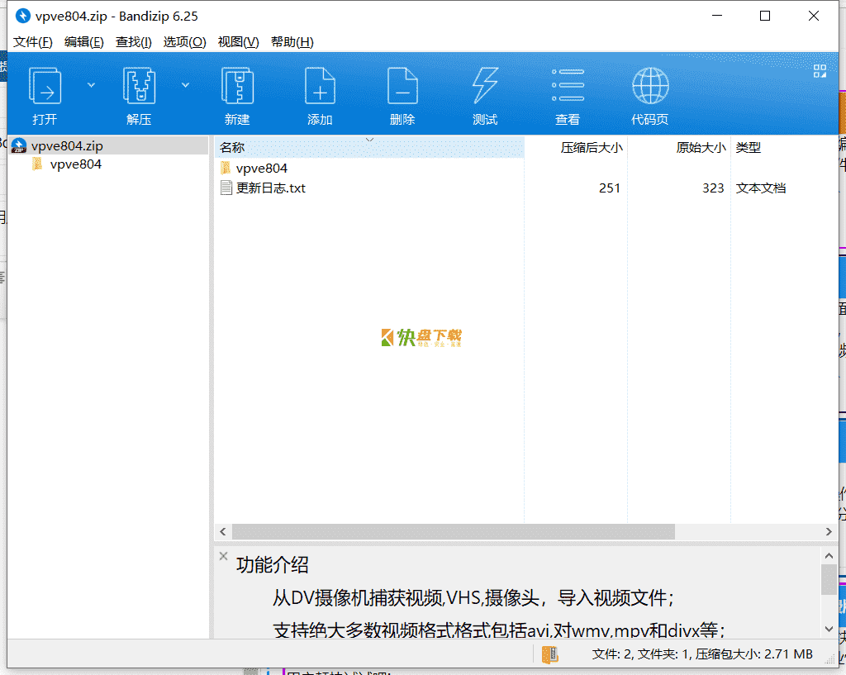This screenshot has width=846, height=675.
Task: Click the 文本文档 type cell
Action: click(761, 188)
